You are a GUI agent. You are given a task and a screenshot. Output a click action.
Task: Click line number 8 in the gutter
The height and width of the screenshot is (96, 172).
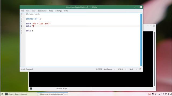coord(21,31)
